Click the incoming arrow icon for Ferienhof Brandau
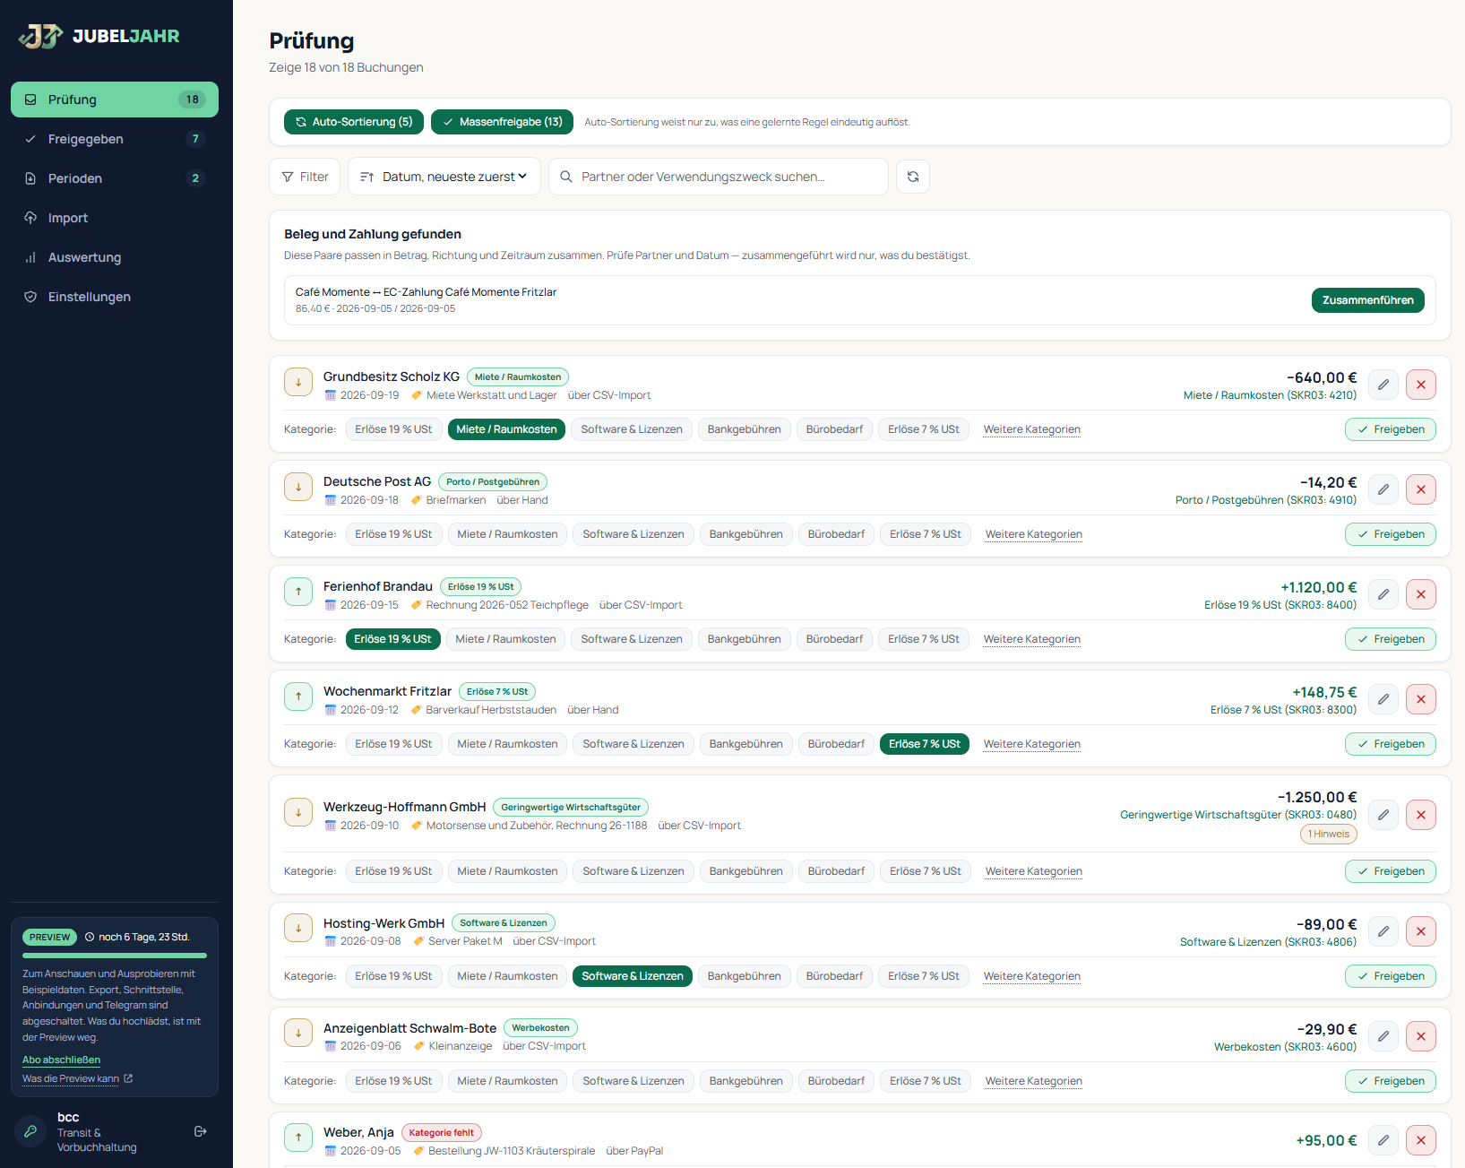This screenshot has height=1168, width=1465. click(298, 592)
